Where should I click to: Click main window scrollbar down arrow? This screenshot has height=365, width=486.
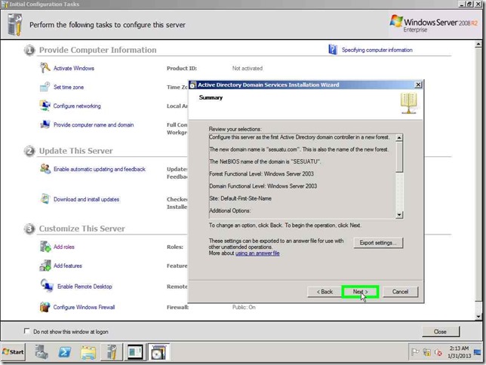[478, 316]
